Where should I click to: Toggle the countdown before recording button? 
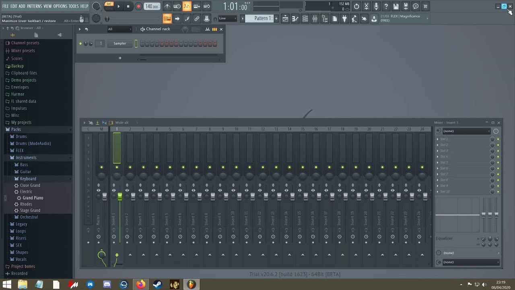click(187, 6)
